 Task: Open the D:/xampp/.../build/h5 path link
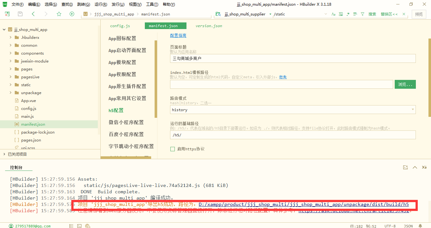click(304, 204)
